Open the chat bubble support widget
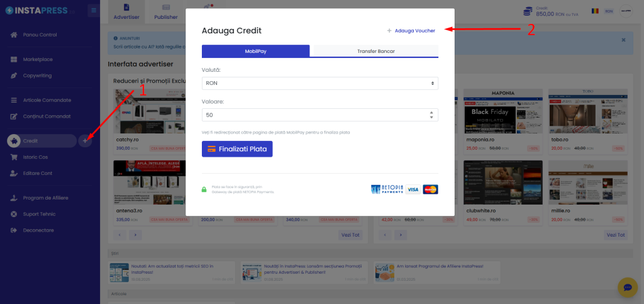The image size is (644, 304). [x=627, y=288]
